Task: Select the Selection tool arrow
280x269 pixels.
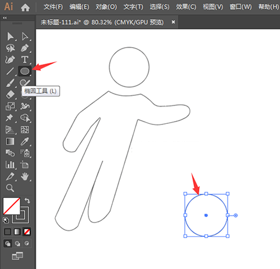Action: [10, 36]
